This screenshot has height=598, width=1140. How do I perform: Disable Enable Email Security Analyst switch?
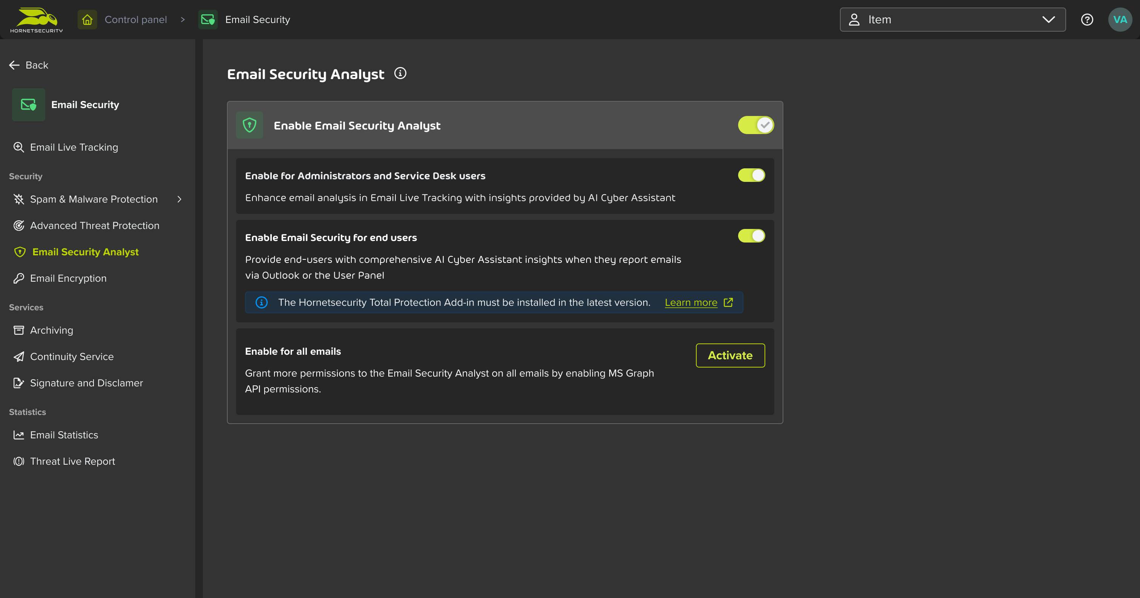coord(756,125)
